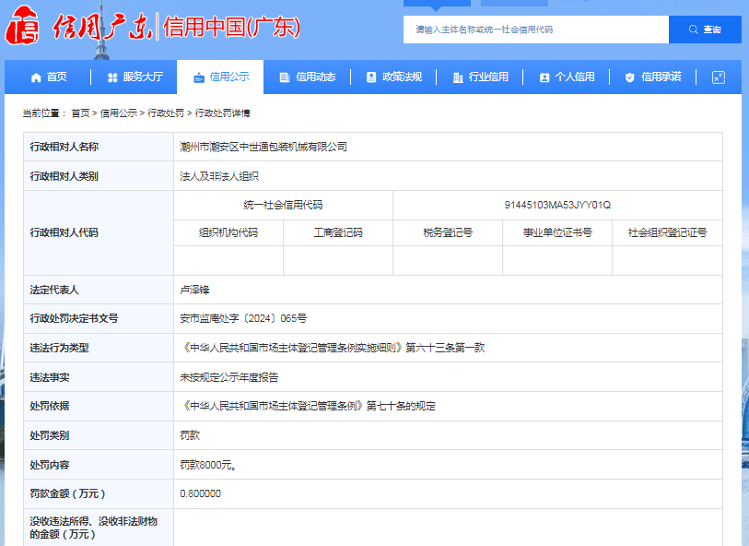749x546 pixels.
Task: Click 行政处罚详情 in breadcrumb
Action: coord(222,113)
